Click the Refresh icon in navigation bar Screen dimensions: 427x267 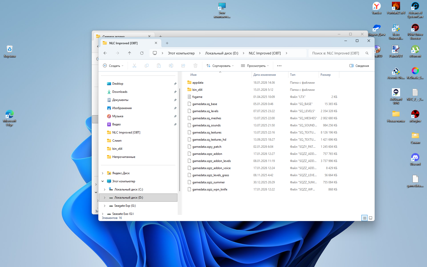(x=142, y=53)
